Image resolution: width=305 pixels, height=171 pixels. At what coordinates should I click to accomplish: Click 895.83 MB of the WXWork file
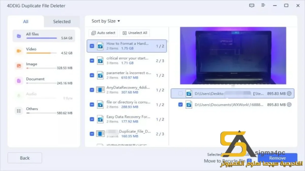click(x=277, y=104)
